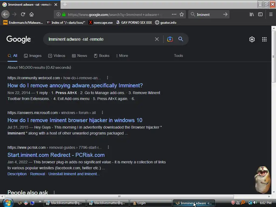The width and height of the screenshot is (276, 207).
Task: Click the green secure padlock icon
Action: click(64, 15)
